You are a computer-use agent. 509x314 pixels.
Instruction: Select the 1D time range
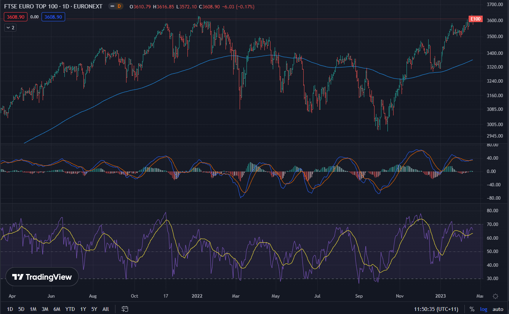coord(10,309)
